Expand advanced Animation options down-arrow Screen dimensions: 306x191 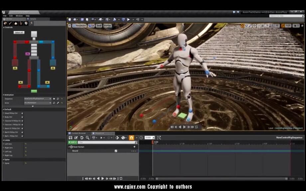coord(33,106)
